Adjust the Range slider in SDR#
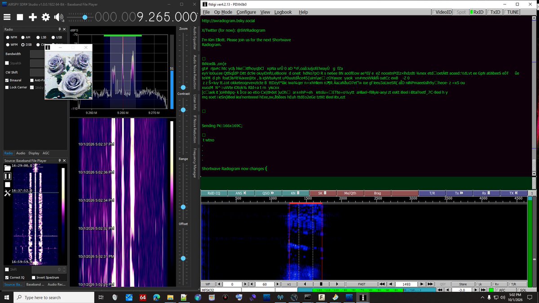 point(183,207)
